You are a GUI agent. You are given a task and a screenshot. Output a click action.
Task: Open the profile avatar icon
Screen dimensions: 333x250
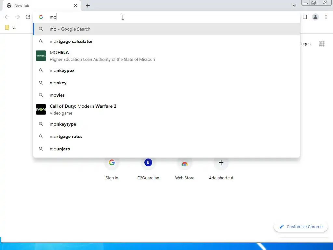pos(315,17)
